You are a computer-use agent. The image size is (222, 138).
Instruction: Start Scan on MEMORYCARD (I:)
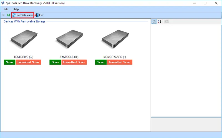point(101,62)
